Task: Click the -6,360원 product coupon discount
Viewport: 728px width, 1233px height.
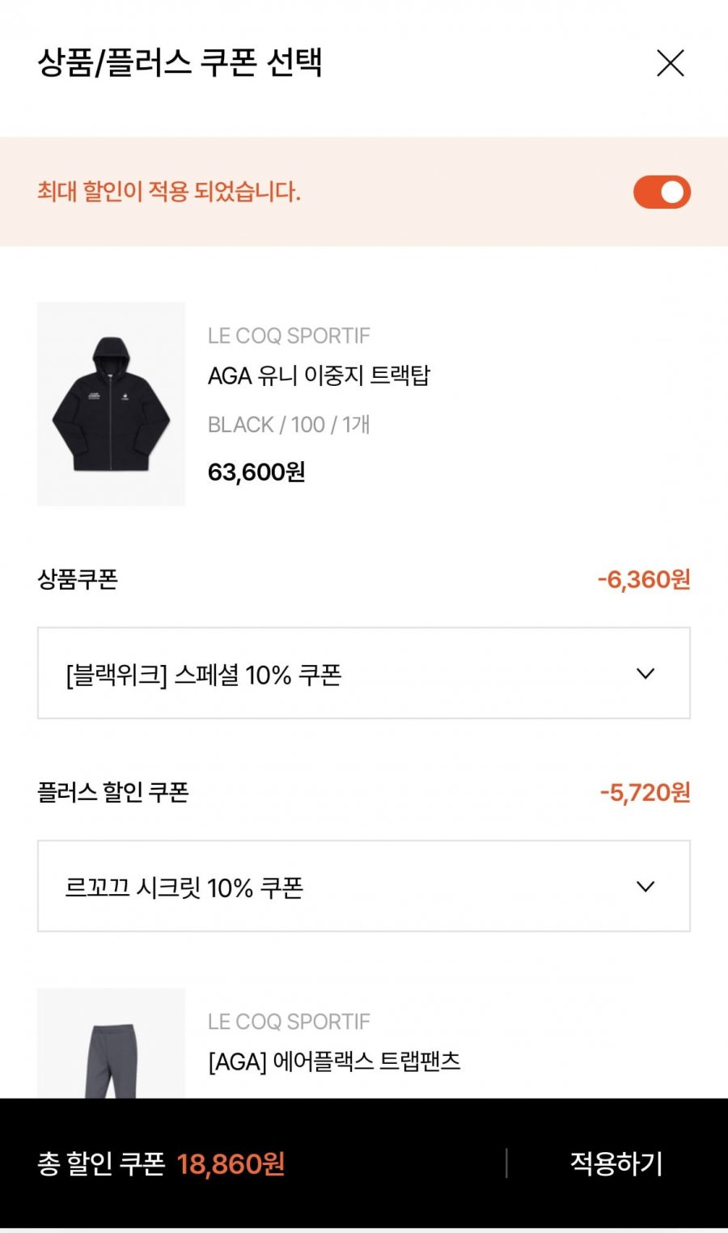Action: (644, 579)
